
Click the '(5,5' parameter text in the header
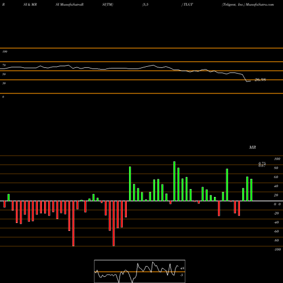point(145,5)
